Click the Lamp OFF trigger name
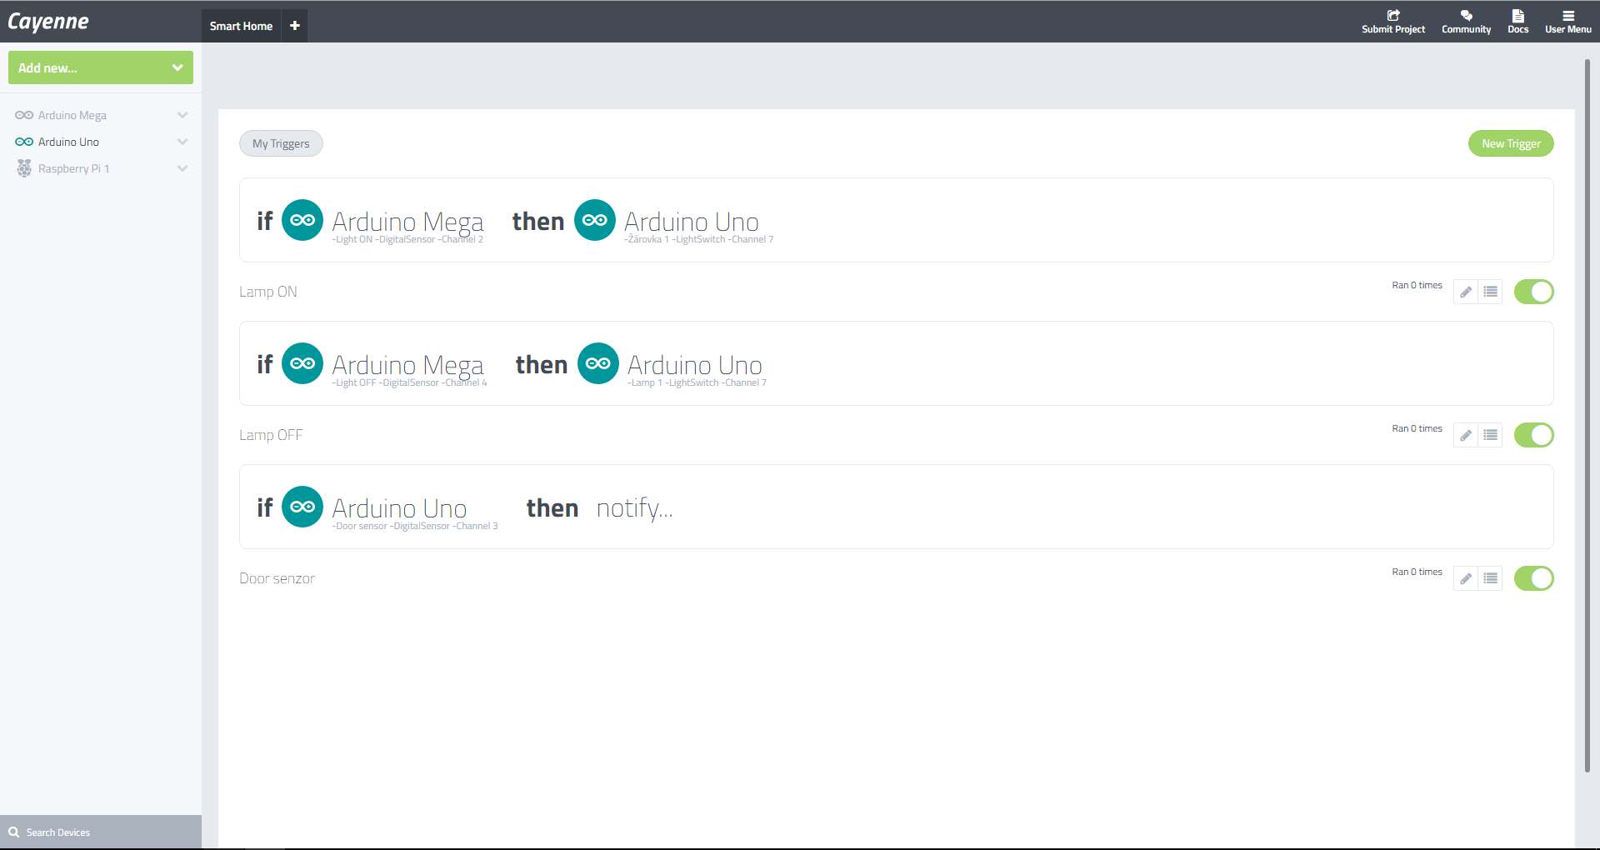 point(271,435)
